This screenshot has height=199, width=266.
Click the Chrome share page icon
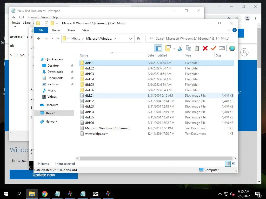(229, 18)
